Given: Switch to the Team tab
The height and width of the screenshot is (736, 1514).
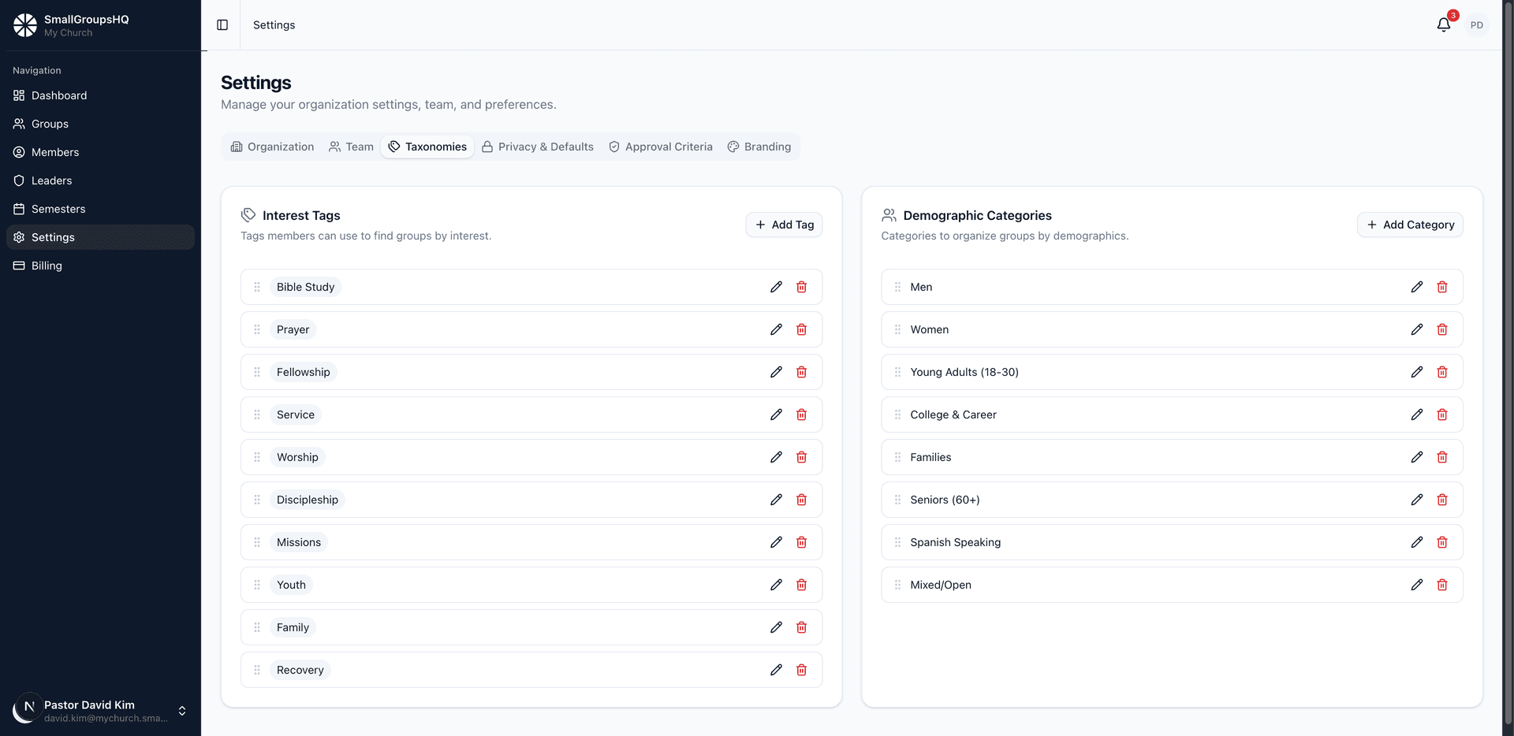Looking at the screenshot, I should tap(351, 147).
